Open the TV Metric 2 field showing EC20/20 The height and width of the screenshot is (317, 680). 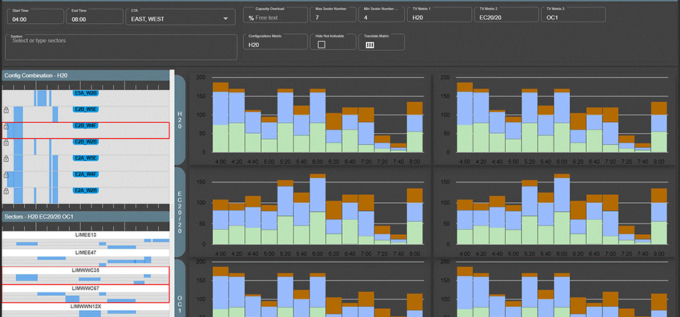tap(506, 15)
